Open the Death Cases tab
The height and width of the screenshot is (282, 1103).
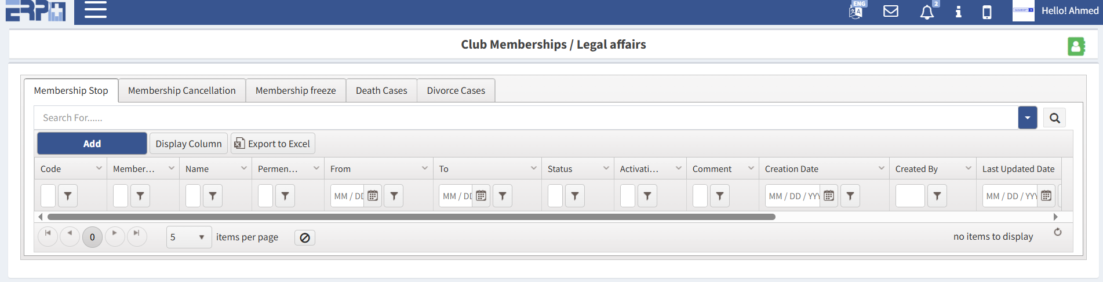click(x=381, y=91)
